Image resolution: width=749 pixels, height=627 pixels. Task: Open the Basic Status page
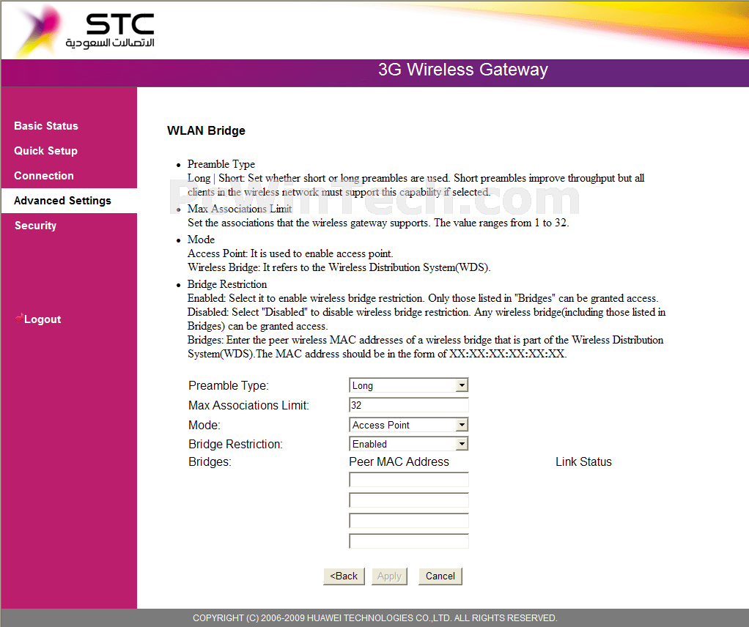(x=46, y=126)
